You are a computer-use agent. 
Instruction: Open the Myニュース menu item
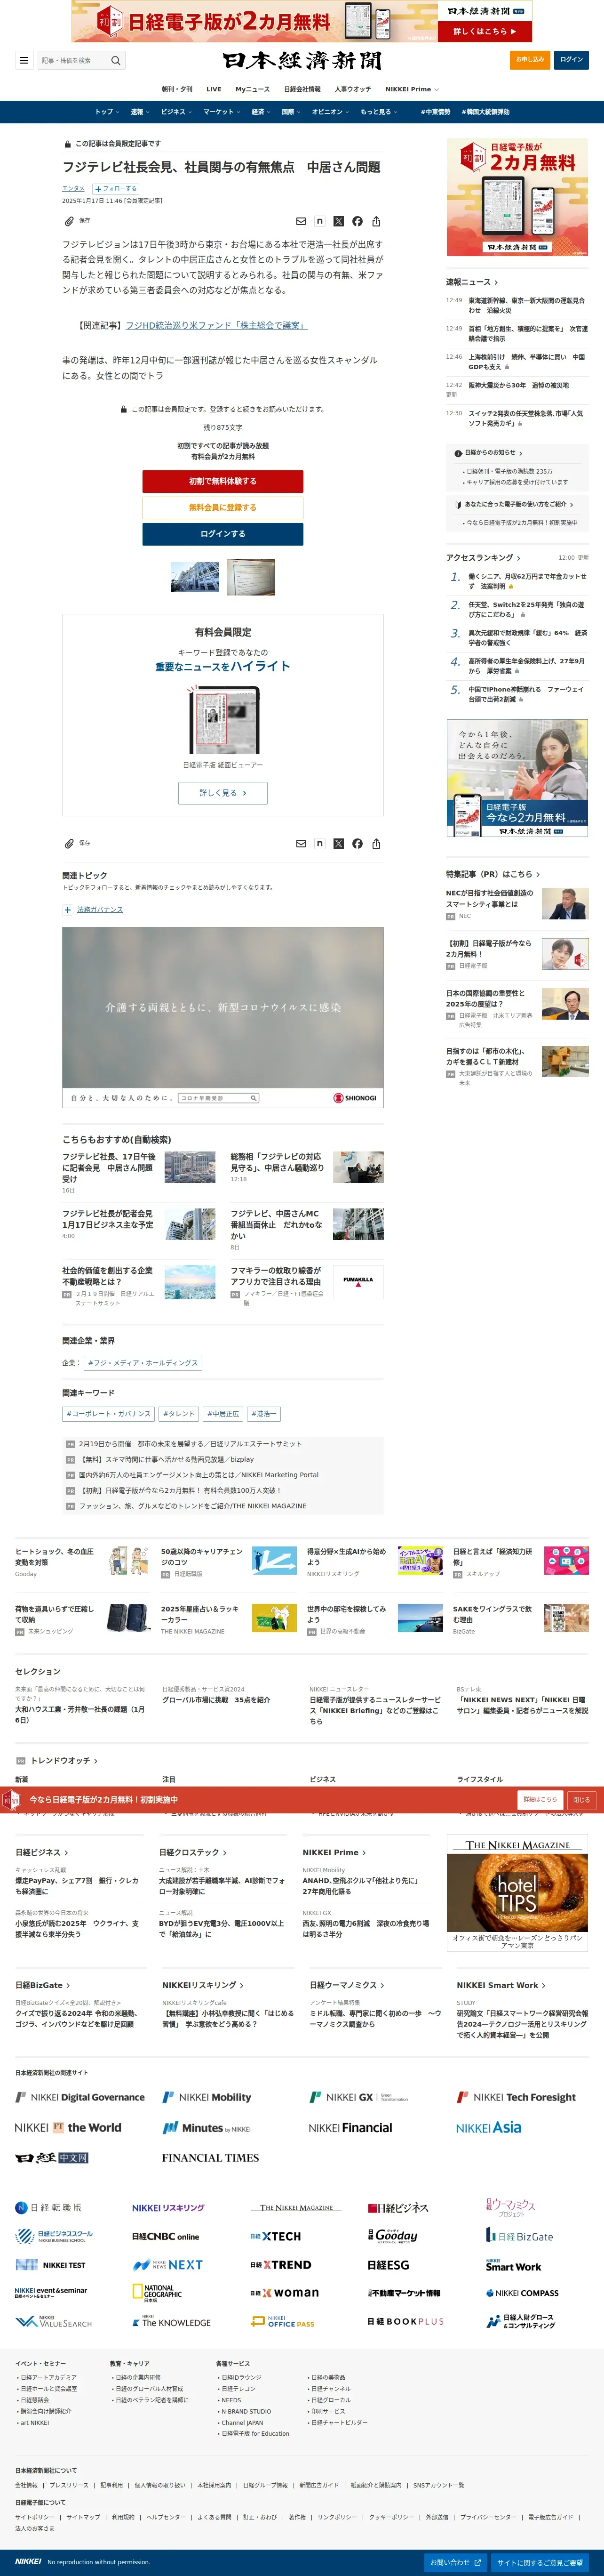[x=252, y=89]
